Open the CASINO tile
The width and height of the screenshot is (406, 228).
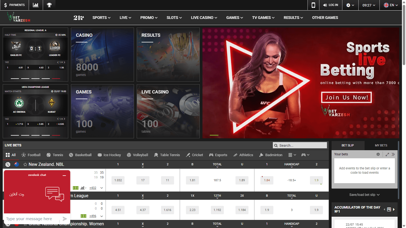(102, 55)
